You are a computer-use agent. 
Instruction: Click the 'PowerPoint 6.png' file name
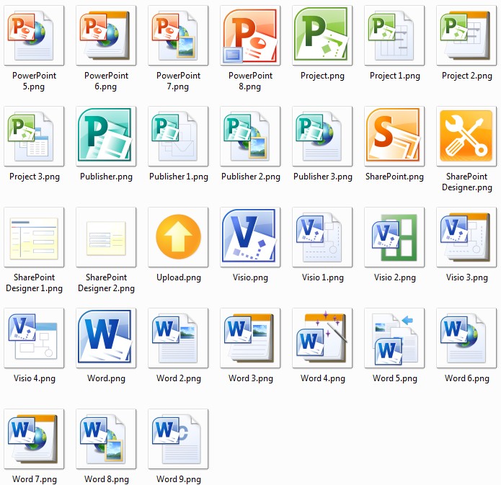(106, 81)
